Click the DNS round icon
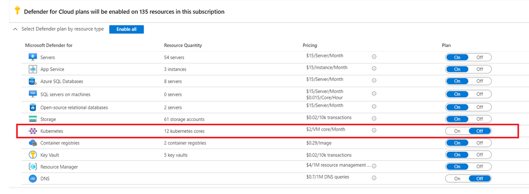 point(33,179)
